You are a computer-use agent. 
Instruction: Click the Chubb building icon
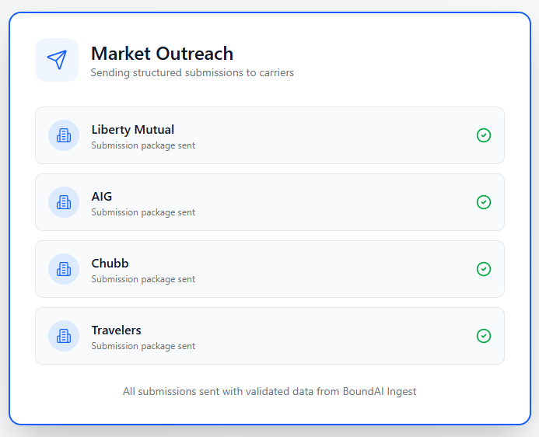64,269
